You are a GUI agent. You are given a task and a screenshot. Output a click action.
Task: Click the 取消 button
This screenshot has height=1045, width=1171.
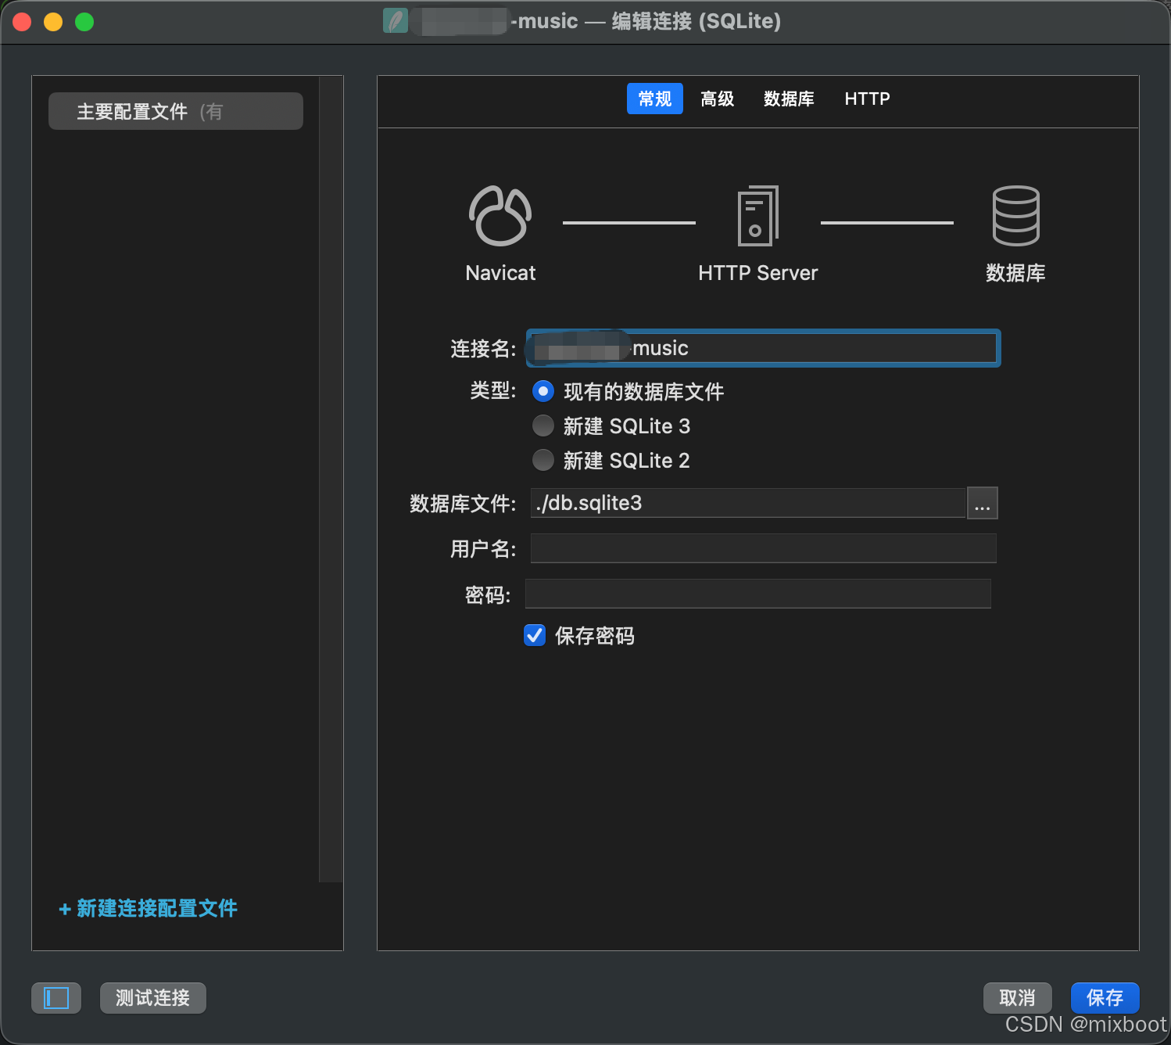click(x=1017, y=998)
